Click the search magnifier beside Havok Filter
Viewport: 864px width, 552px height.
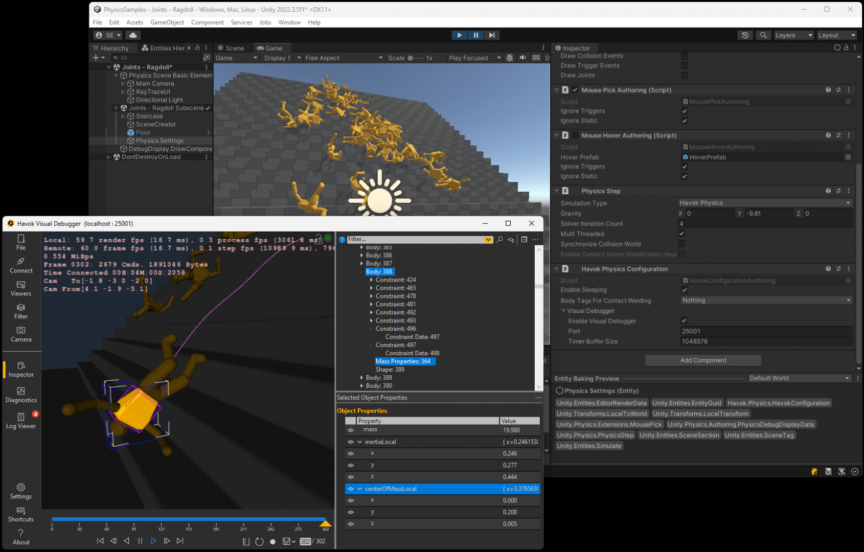point(499,239)
